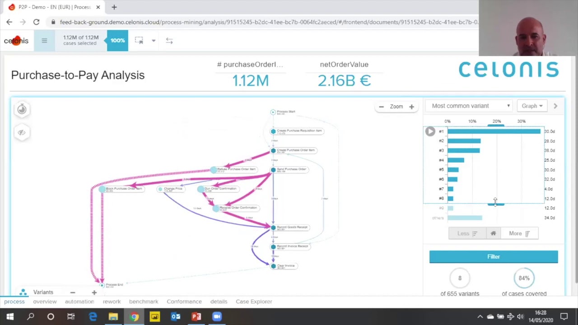Click the 100% cases selected badge
Image resolution: width=578 pixels, height=325 pixels.
(117, 41)
